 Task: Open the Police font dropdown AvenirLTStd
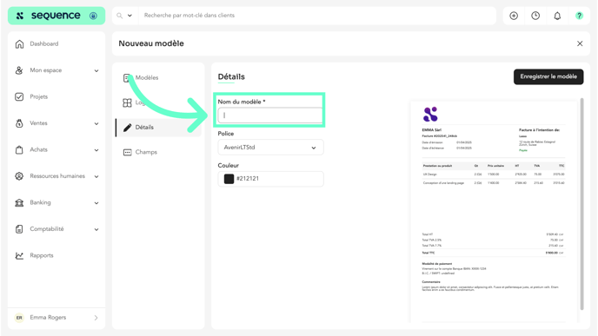[x=271, y=148]
